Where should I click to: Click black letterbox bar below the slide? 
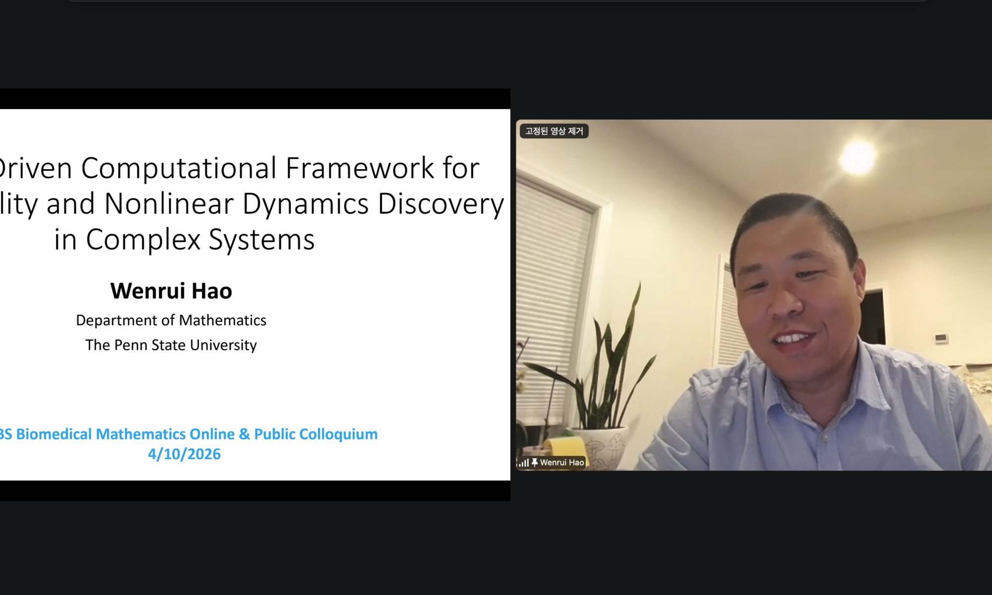point(255,490)
